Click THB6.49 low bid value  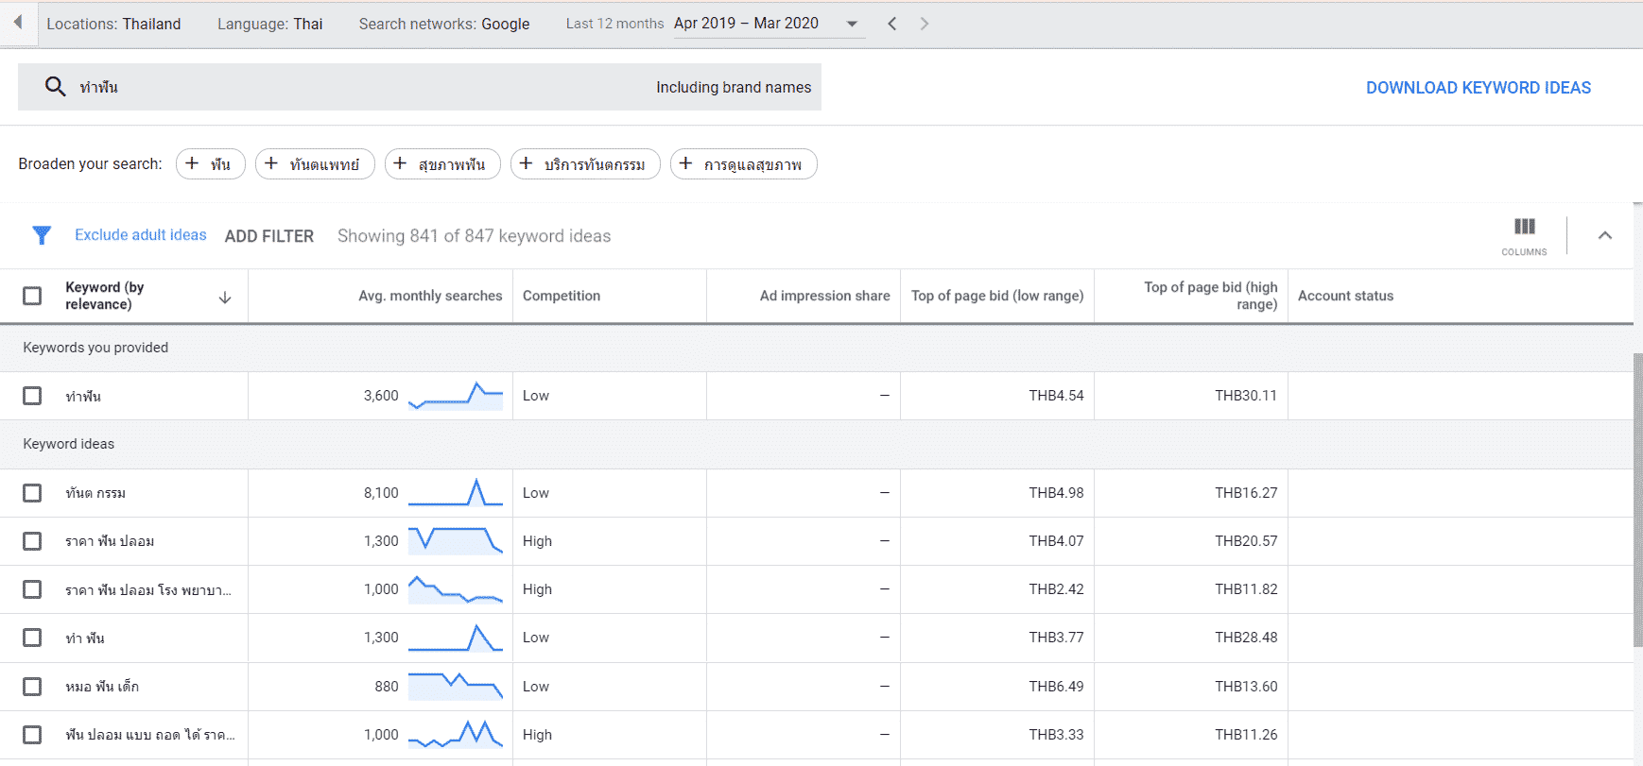(x=1056, y=687)
